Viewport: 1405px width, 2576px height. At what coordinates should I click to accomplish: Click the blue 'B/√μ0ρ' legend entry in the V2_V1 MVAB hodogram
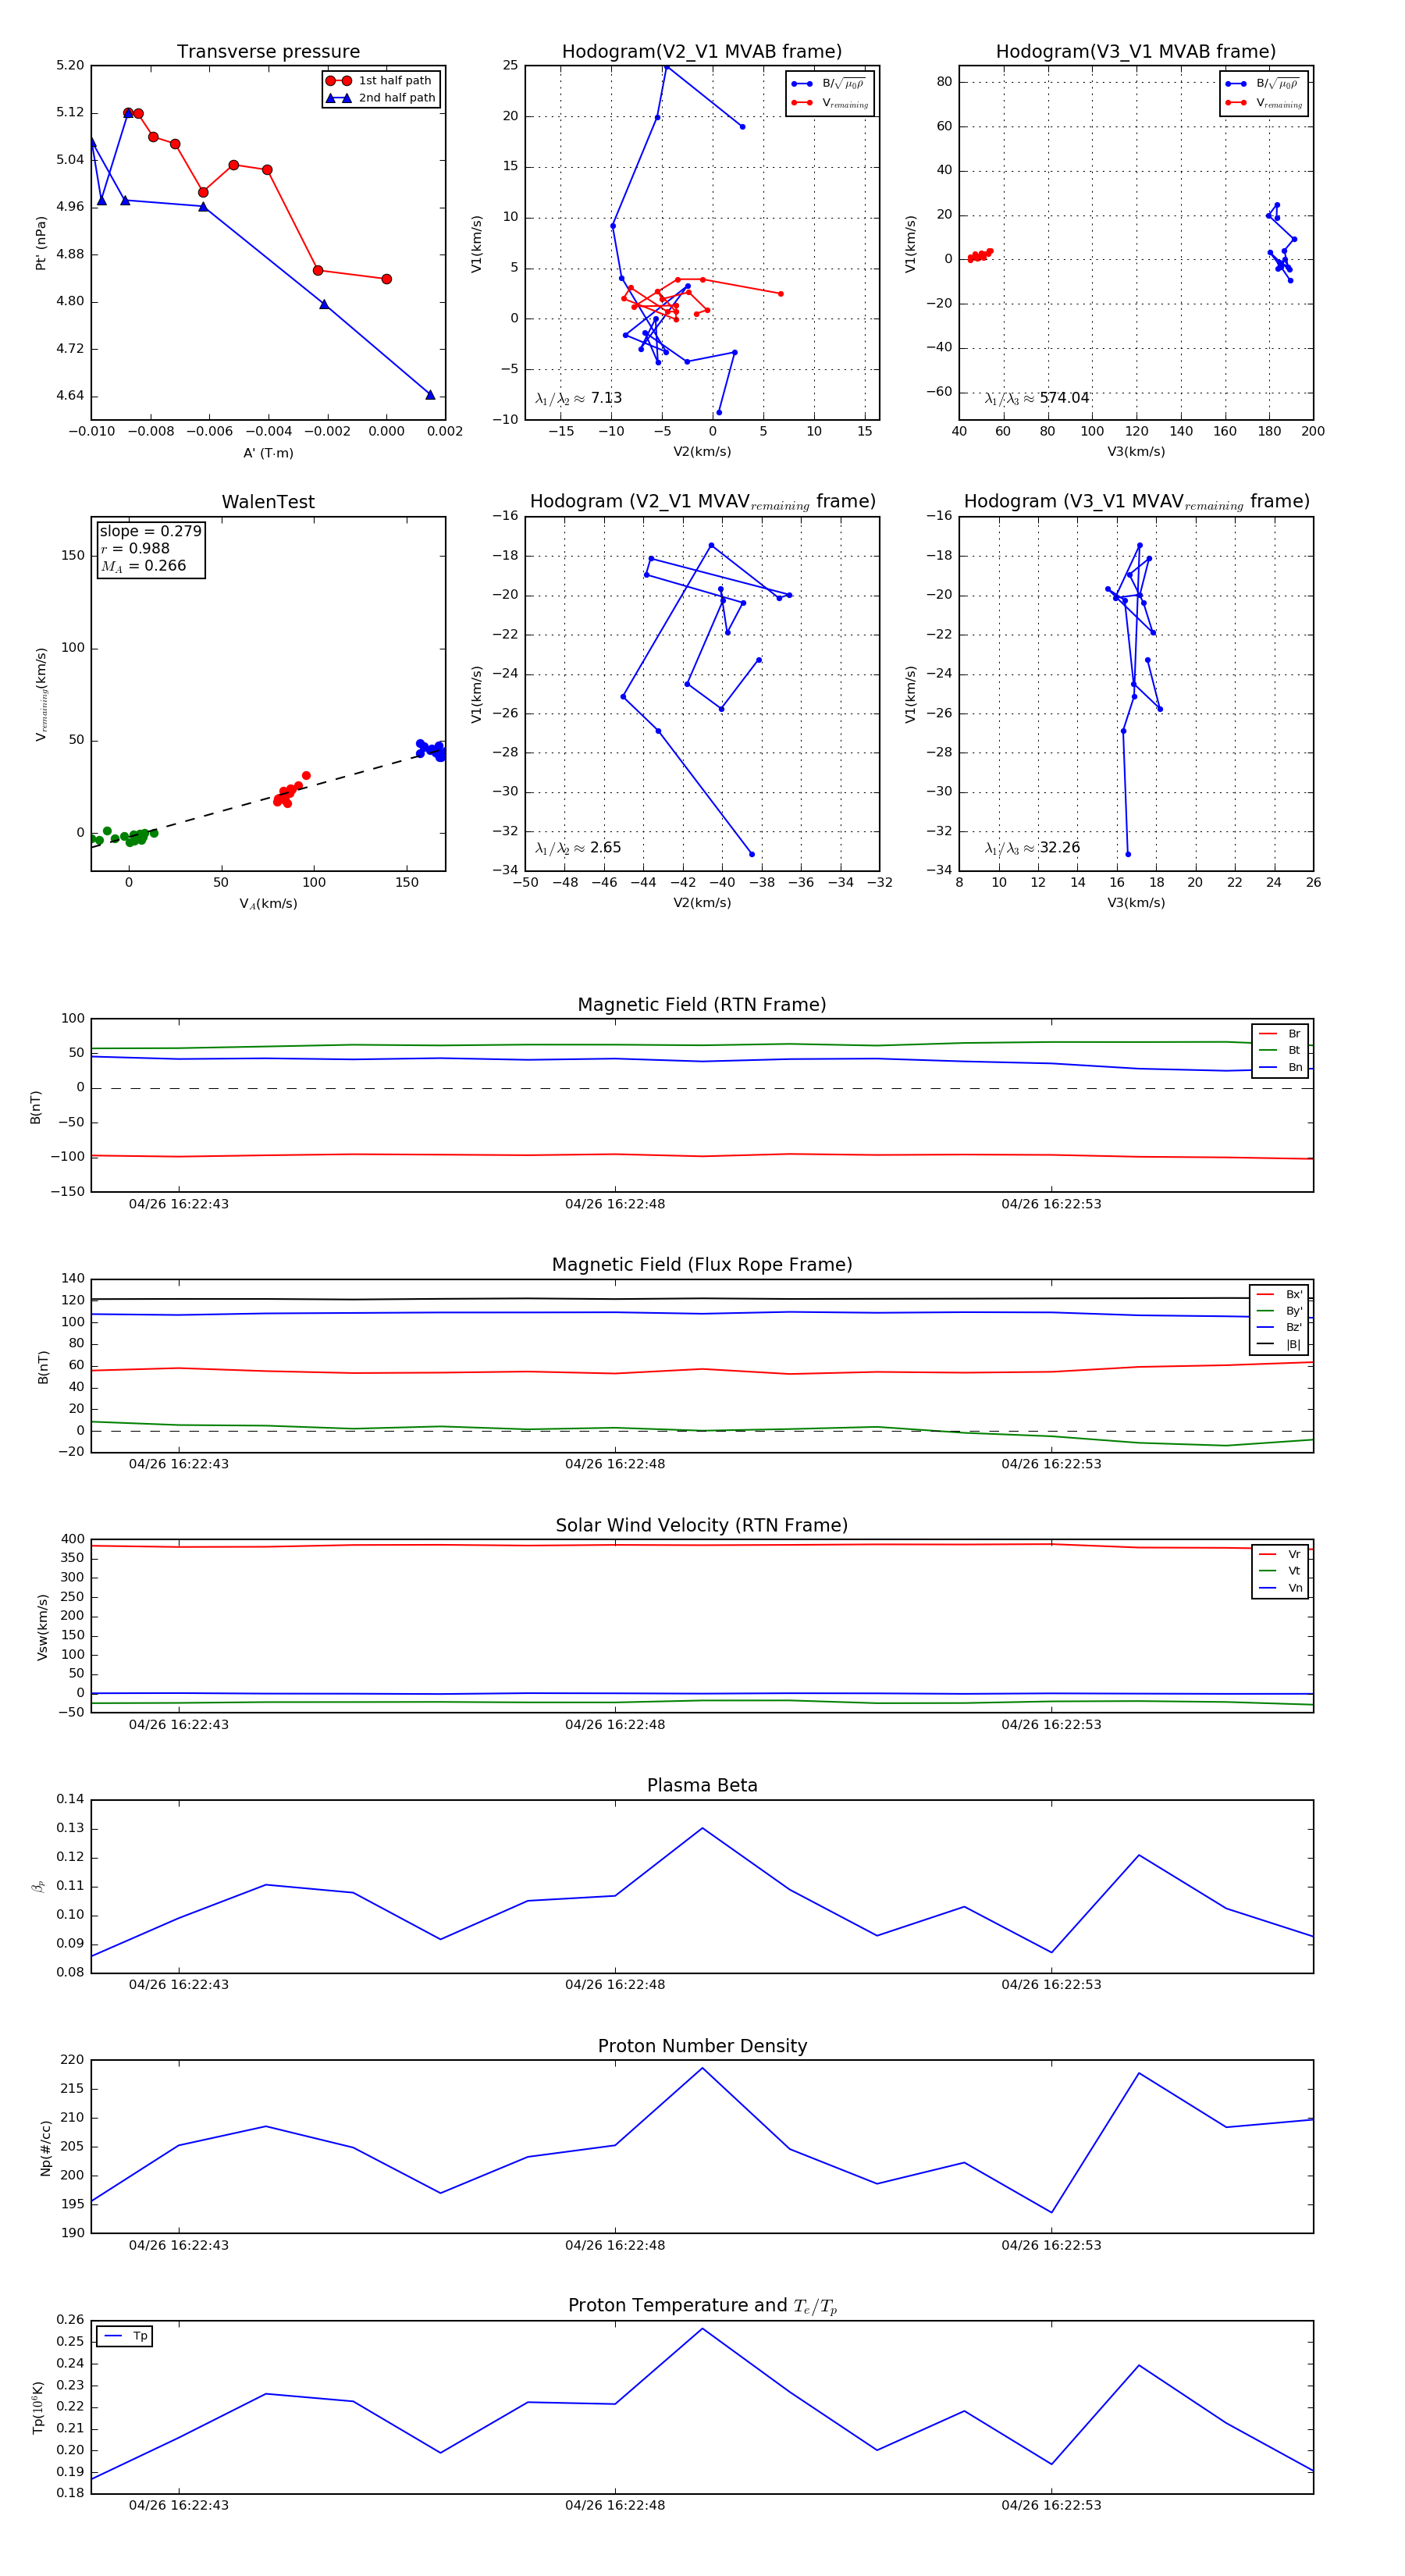(828, 84)
